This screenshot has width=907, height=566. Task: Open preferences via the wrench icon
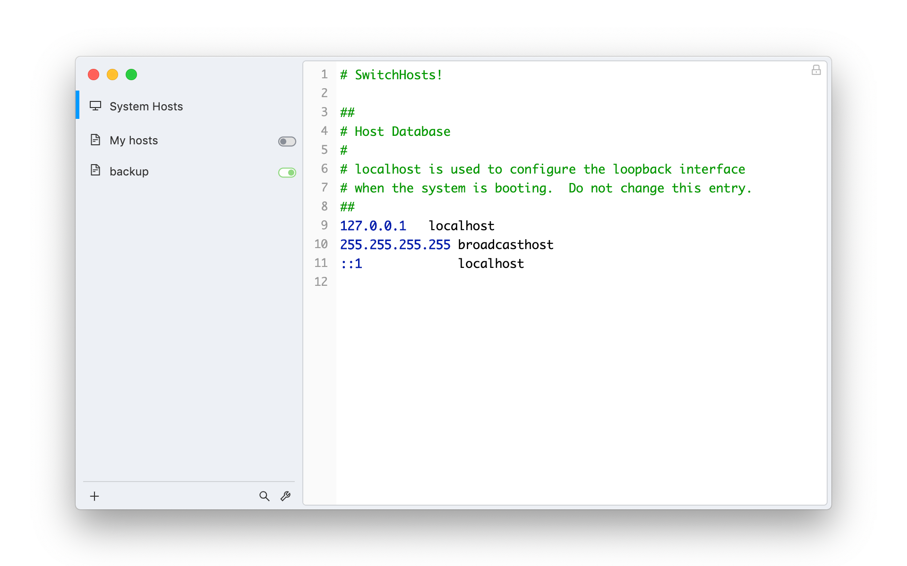tap(285, 496)
